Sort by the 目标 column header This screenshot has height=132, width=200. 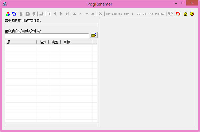76,42
